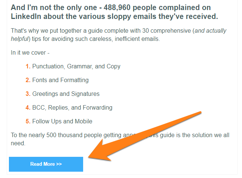
Task: Click the orange number 4 list marker
Action: 28,107
